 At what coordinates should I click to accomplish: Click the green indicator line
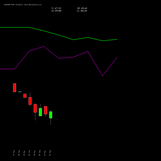pyautogui.click(x=59, y=35)
